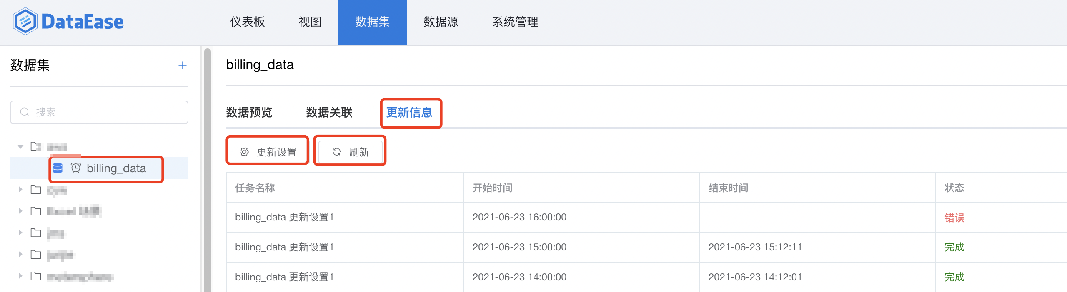Click the gear icon inside 更新设置 button
1067x292 pixels.
pyautogui.click(x=244, y=152)
